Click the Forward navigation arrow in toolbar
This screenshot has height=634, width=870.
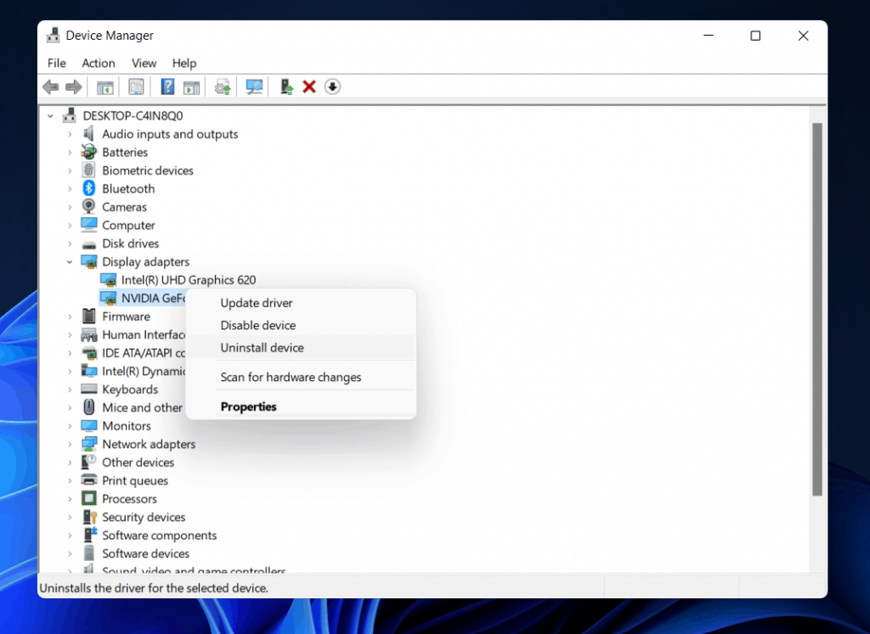tap(73, 87)
